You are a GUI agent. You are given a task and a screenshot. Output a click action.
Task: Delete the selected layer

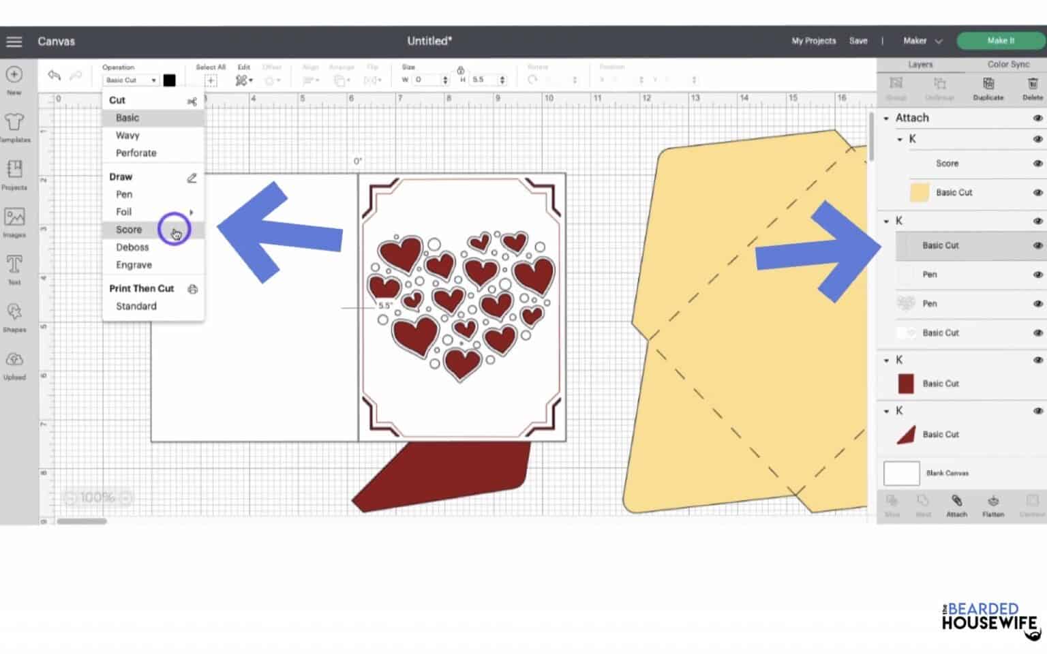click(1031, 89)
